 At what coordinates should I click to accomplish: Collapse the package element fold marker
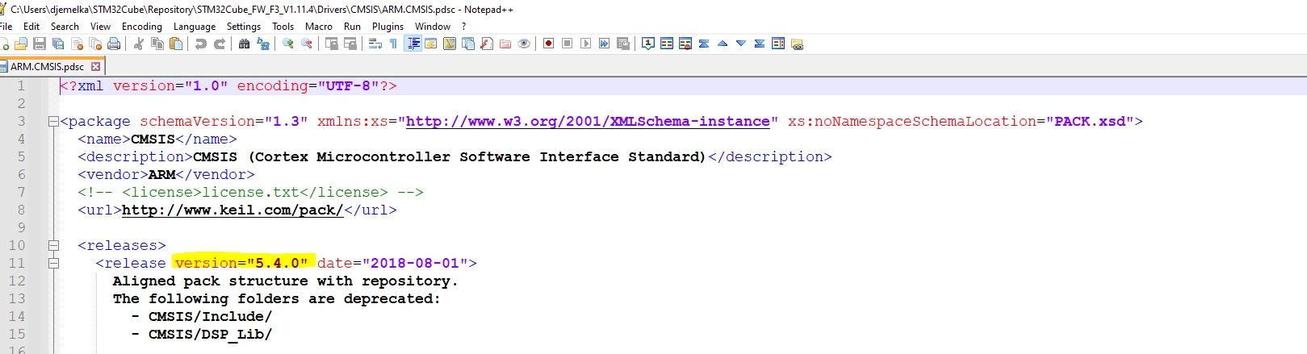pyautogui.click(x=53, y=121)
